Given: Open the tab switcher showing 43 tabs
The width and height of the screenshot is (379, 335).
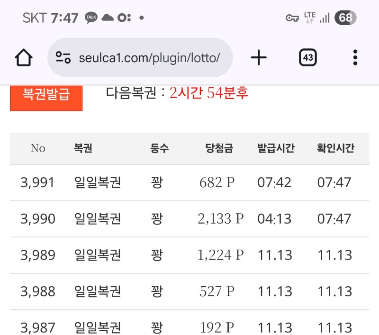Looking at the screenshot, I should pos(307,56).
